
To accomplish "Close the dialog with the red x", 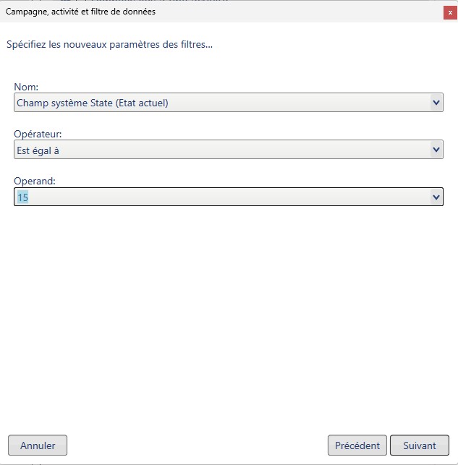I will click(x=449, y=12).
